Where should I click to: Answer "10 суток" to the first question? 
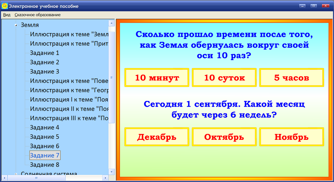coord(224,77)
